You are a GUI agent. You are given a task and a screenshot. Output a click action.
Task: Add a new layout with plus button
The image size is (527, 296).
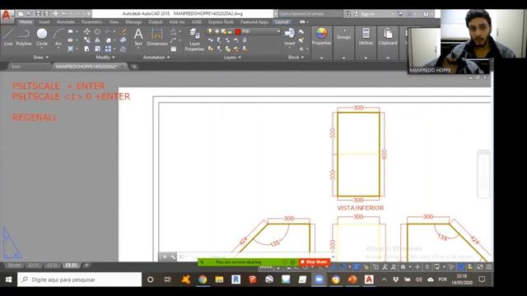[86, 265]
